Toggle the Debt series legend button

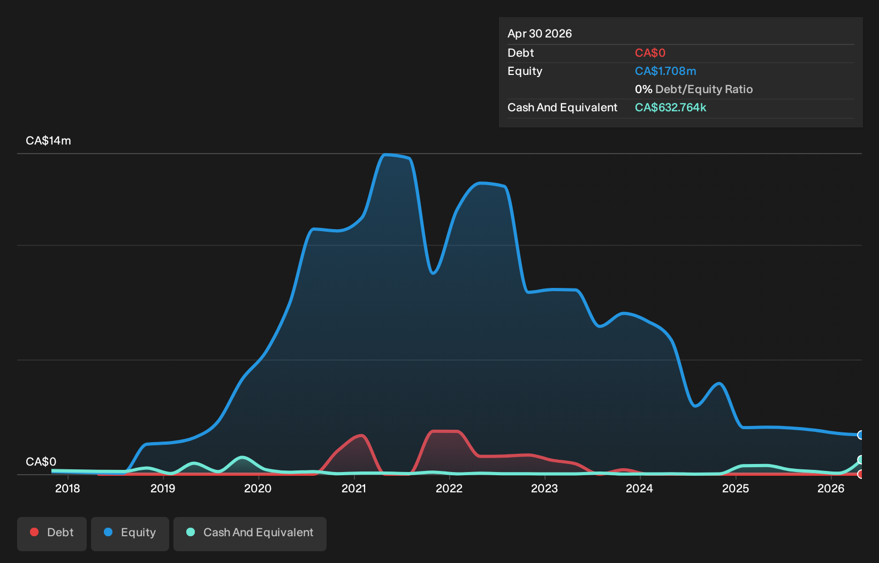52,534
